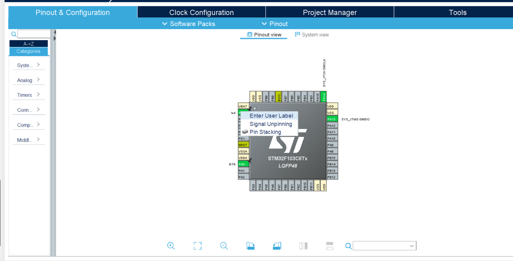513x261 pixels.
Task: Rotate the chip view counterclockwise
Action: point(277,246)
